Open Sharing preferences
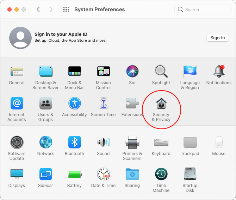Screen dimensions: 236x200 (x=132, y=174)
